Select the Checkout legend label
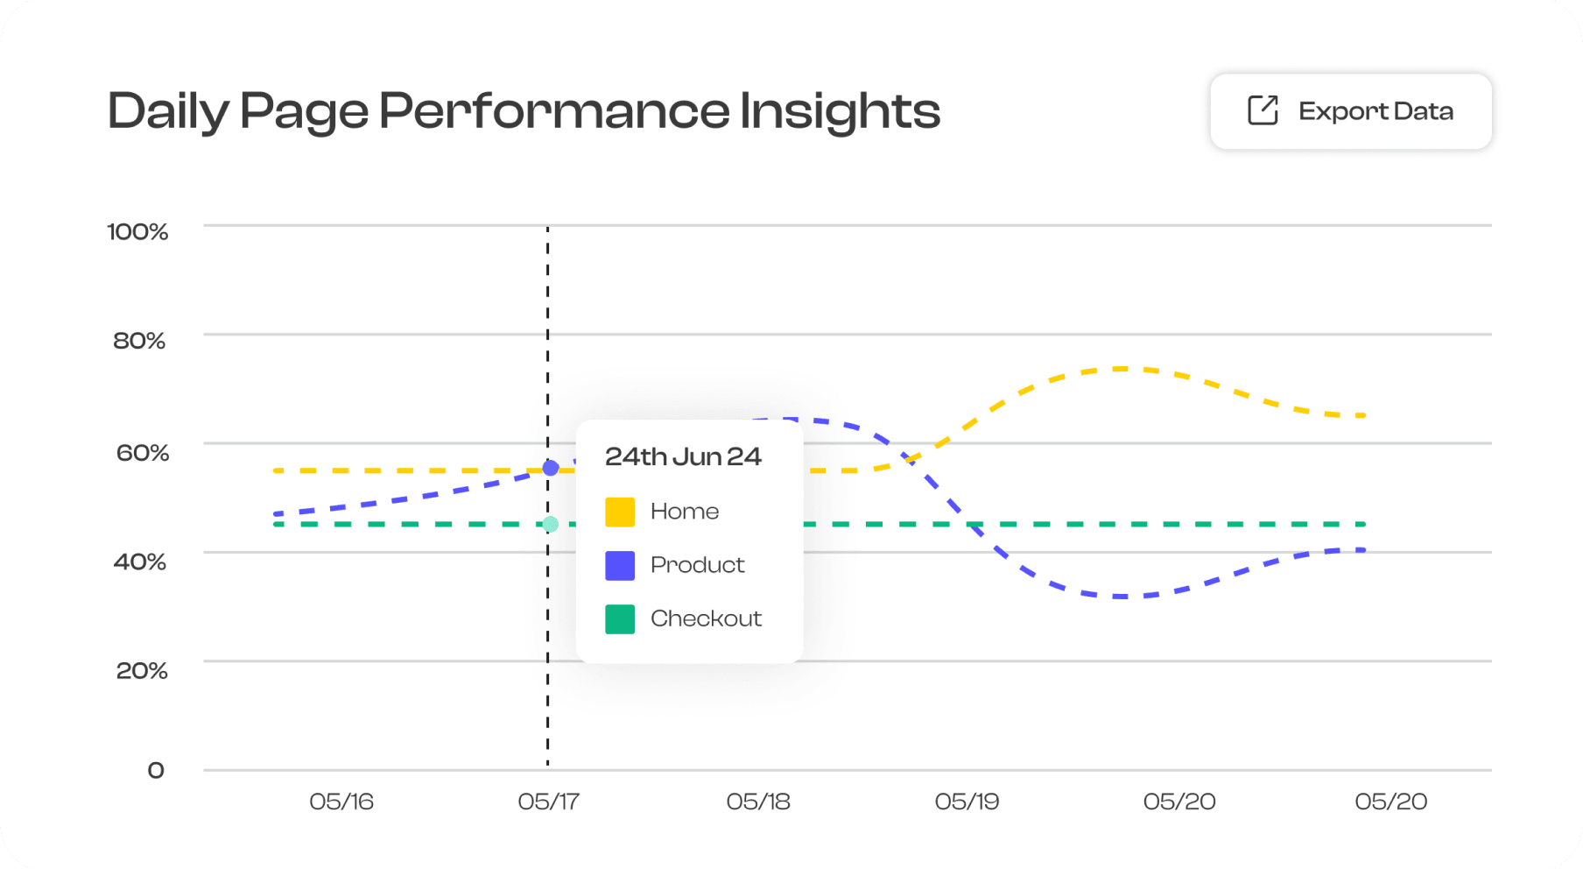 [x=706, y=618]
